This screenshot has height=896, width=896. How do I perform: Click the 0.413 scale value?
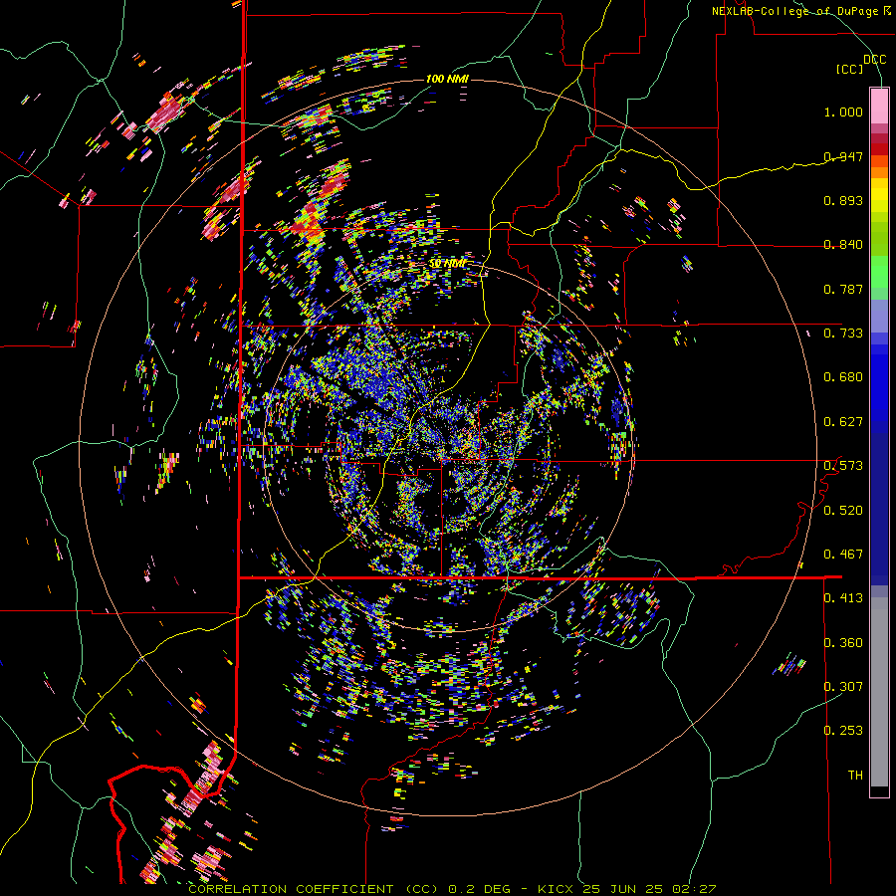[x=843, y=598]
